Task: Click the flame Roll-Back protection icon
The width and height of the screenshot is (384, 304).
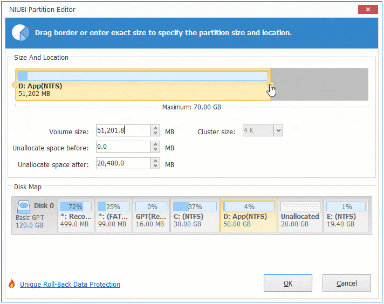Action: click(x=12, y=284)
